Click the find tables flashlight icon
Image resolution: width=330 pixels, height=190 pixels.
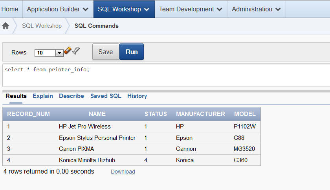pos(76,50)
